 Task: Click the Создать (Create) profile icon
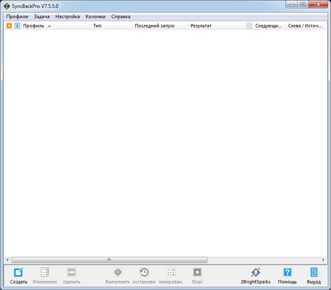click(18, 272)
